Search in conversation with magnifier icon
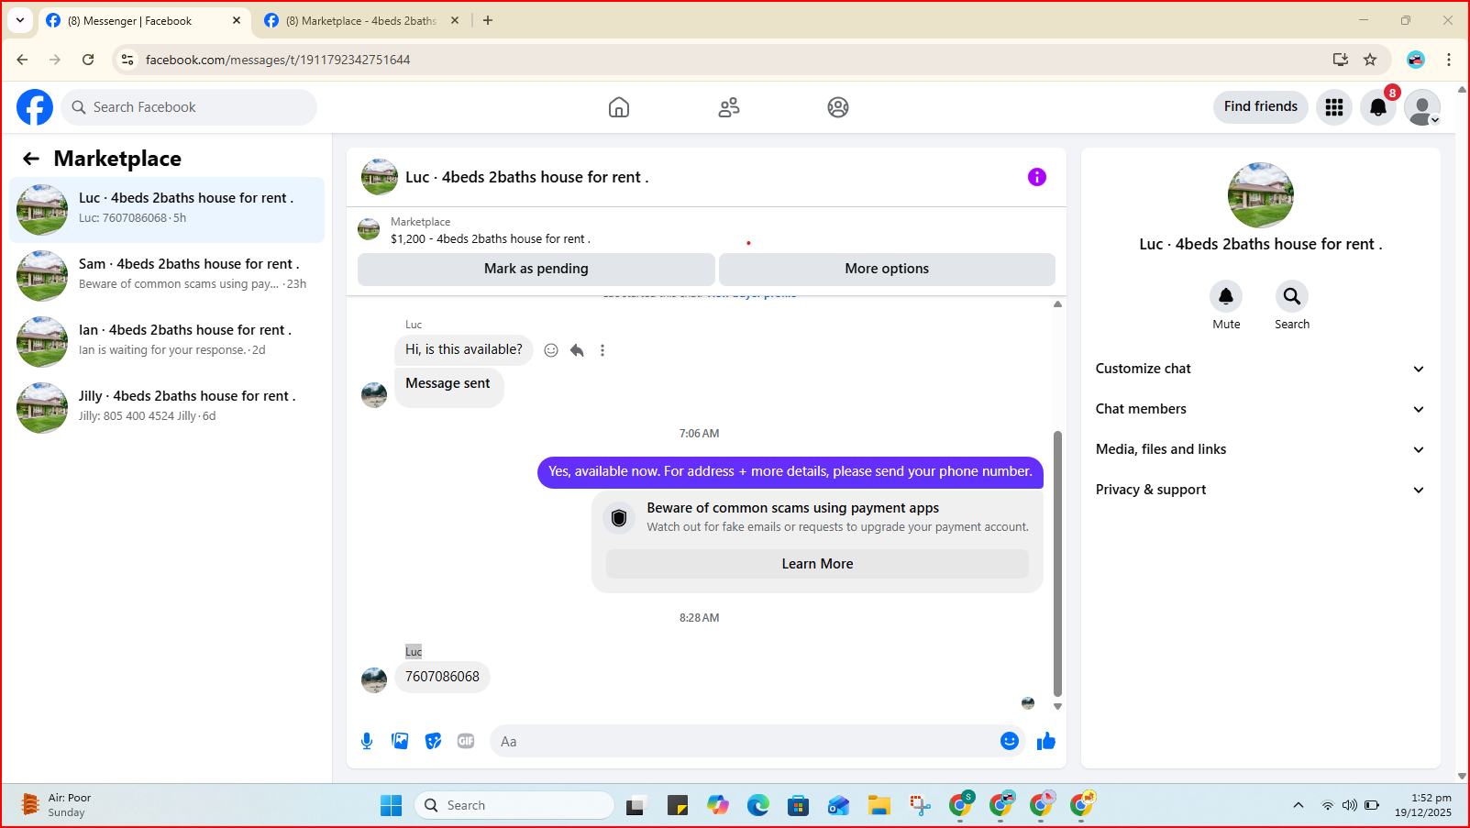This screenshot has width=1470, height=828. pos(1292,295)
